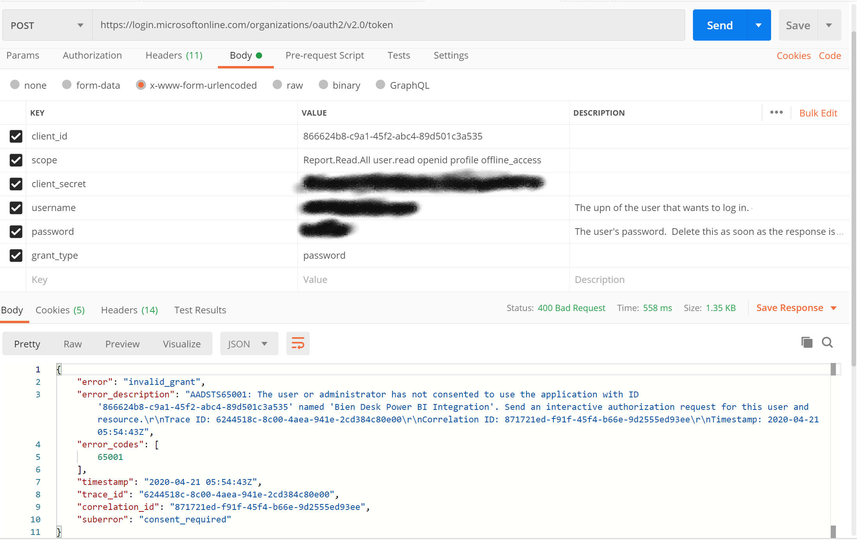Switch to Raw response view
Viewport: 857px width, 540px height.
click(73, 344)
